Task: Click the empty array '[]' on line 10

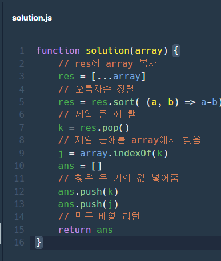Action: coord(97,166)
